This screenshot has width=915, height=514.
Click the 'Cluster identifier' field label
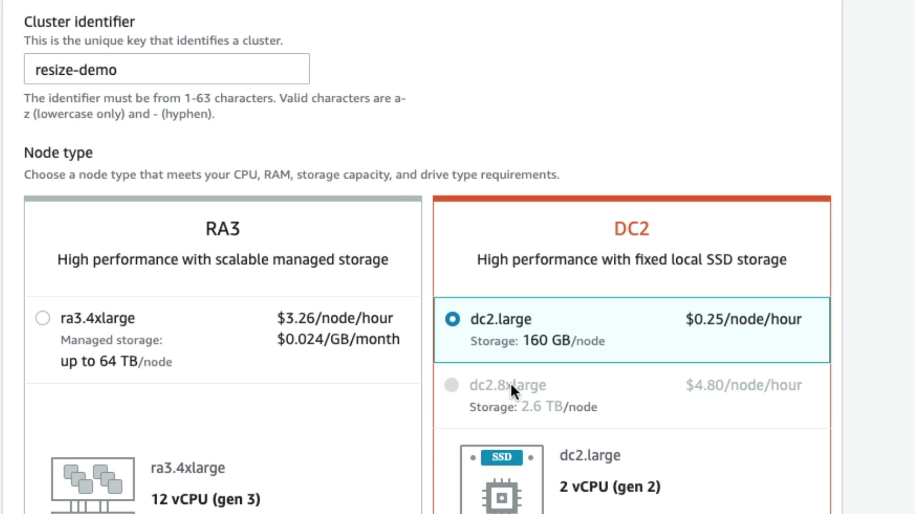point(79,22)
